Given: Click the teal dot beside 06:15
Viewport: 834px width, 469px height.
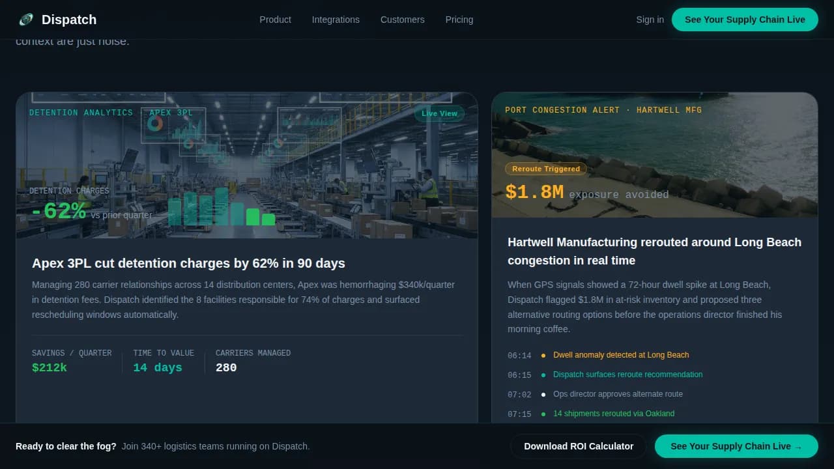Looking at the screenshot, I should click(x=543, y=375).
